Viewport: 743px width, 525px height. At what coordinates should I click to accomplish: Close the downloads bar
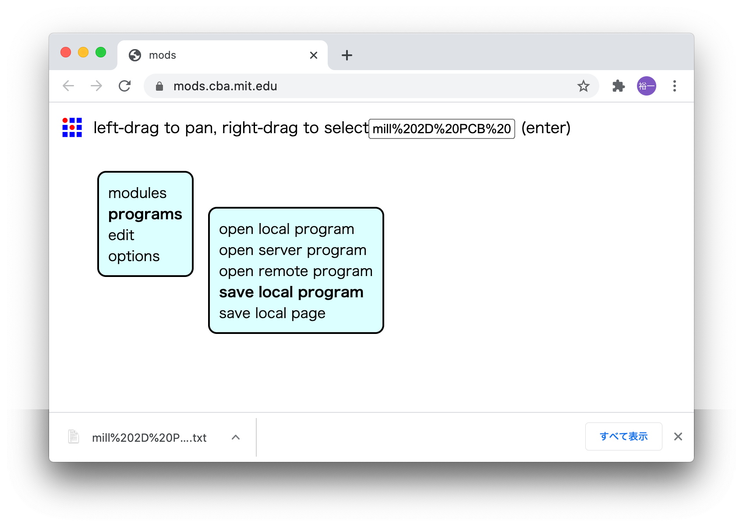click(x=678, y=436)
